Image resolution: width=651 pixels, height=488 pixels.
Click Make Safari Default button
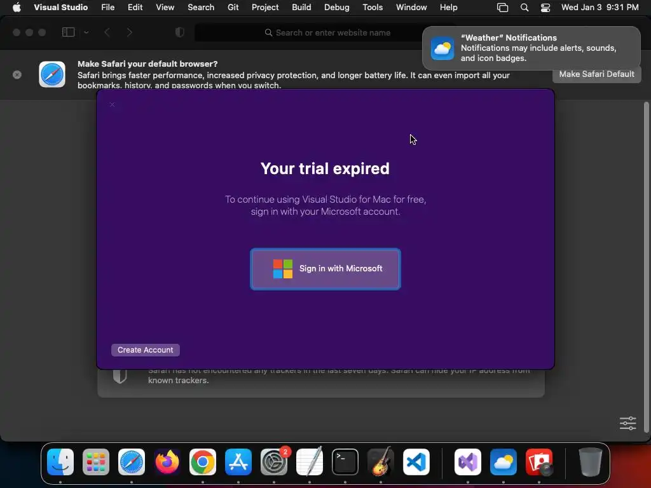coord(596,74)
